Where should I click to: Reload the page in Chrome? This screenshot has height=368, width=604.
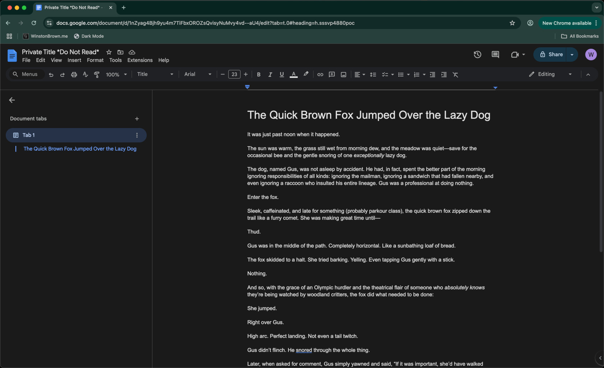(x=34, y=23)
